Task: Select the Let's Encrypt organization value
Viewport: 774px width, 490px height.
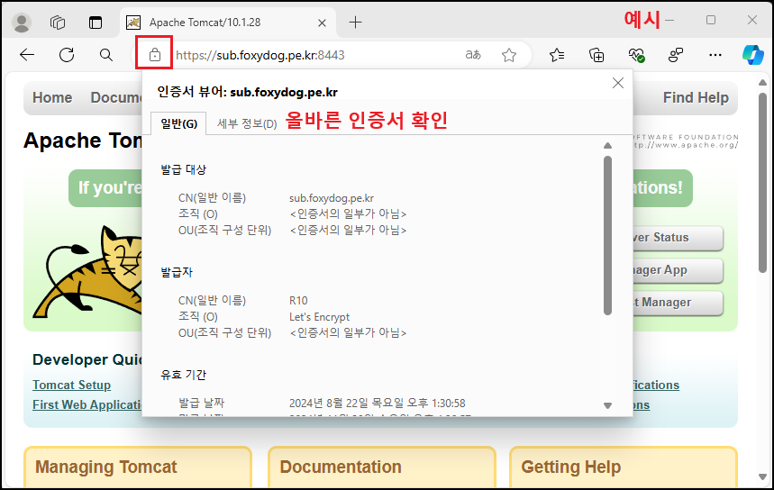Action: click(x=319, y=317)
